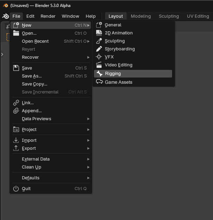Image resolution: width=213 pixels, height=220 pixels.
Task: Switch to the Sculpting workspace tab
Action: coord(169,16)
